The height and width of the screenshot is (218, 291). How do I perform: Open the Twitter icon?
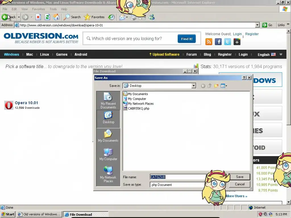click(228, 42)
